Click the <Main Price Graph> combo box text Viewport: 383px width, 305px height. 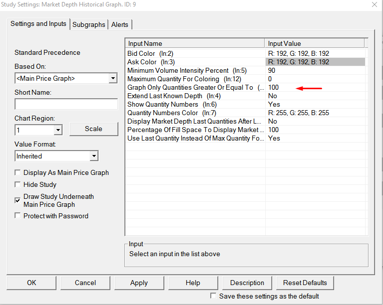45,79
